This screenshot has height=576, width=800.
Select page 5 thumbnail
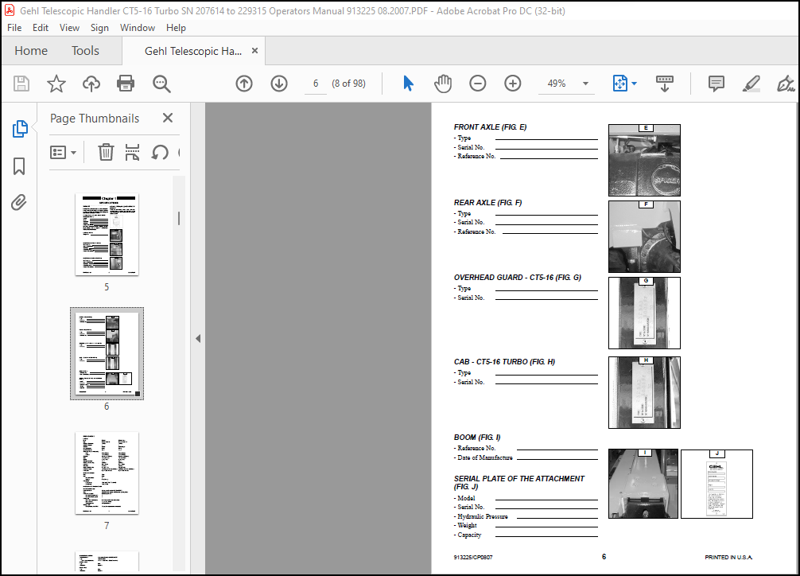[107, 235]
